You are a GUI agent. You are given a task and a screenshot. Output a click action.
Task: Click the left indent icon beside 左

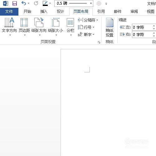pyautogui.click(x=122, y=27)
